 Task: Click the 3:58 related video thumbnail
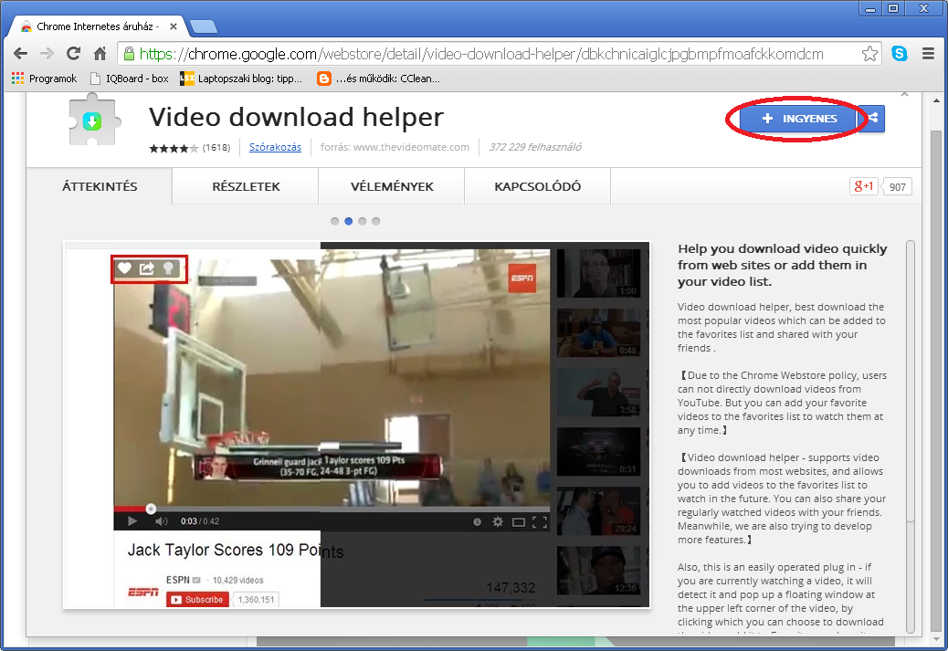pyautogui.click(x=598, y=393)
